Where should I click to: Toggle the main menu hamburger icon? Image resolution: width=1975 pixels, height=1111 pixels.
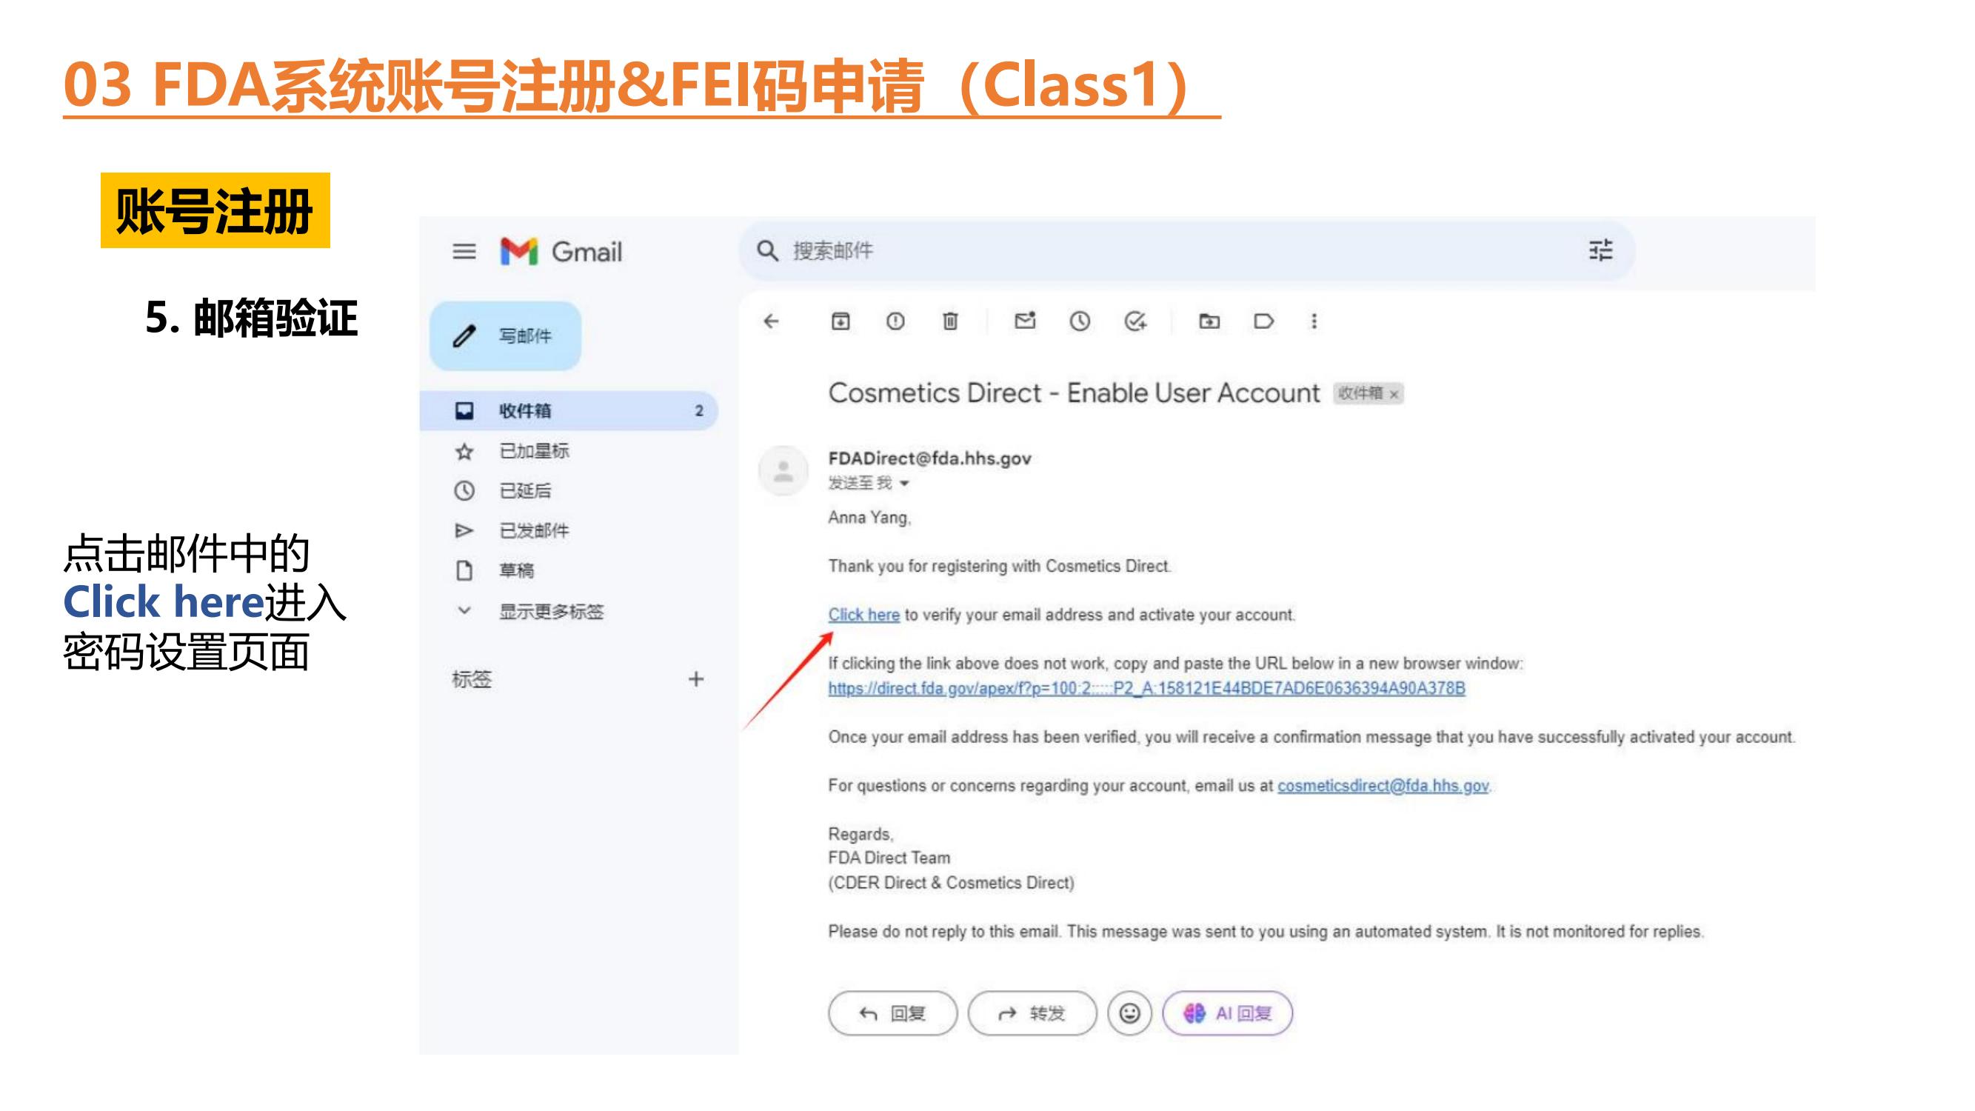[x=464, y=252]
